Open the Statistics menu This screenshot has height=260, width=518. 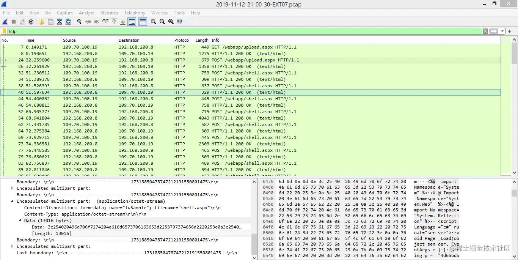click(109, 13)
